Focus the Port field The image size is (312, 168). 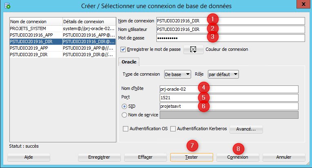point(229,98)
